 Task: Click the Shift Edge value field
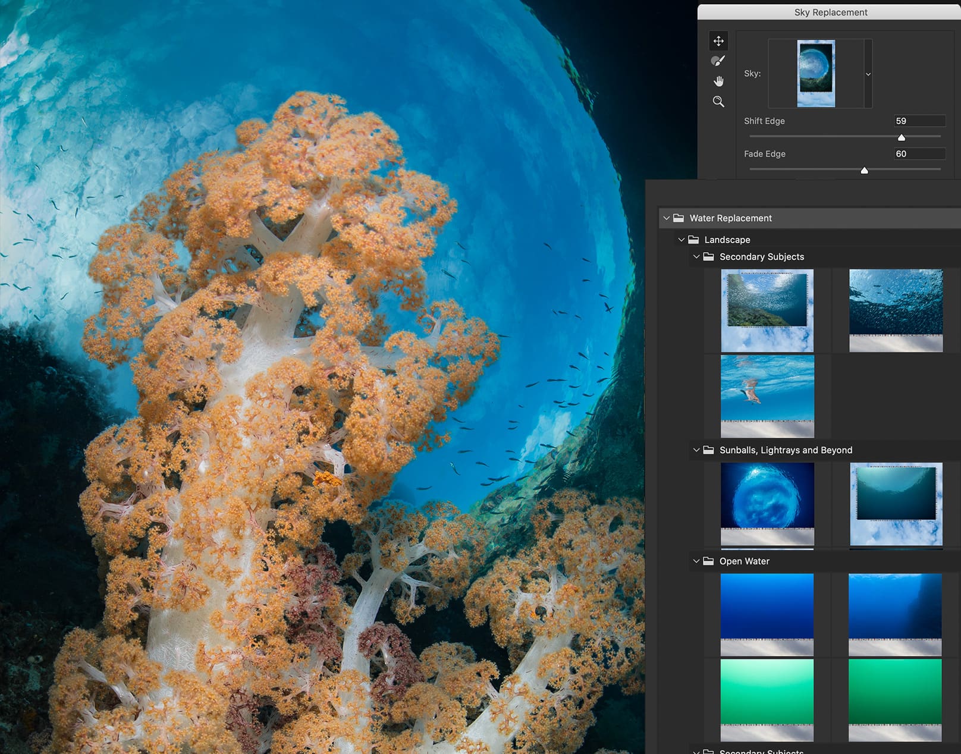coord(919,121)
